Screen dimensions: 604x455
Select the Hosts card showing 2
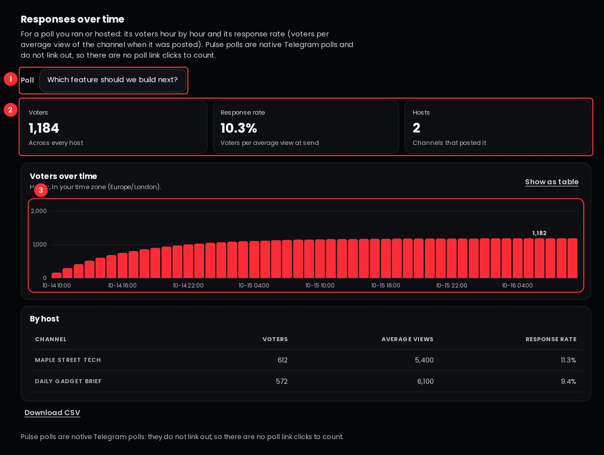tap(498, 127)
